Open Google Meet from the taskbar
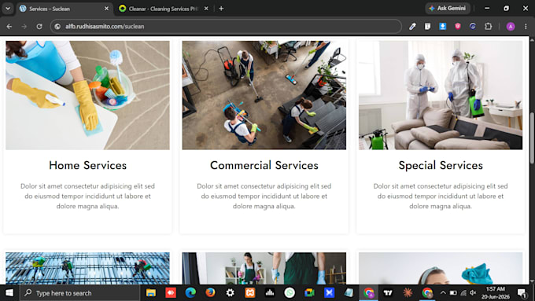The height and width of the screenshot is (301, 535). (x=309, y=293)
